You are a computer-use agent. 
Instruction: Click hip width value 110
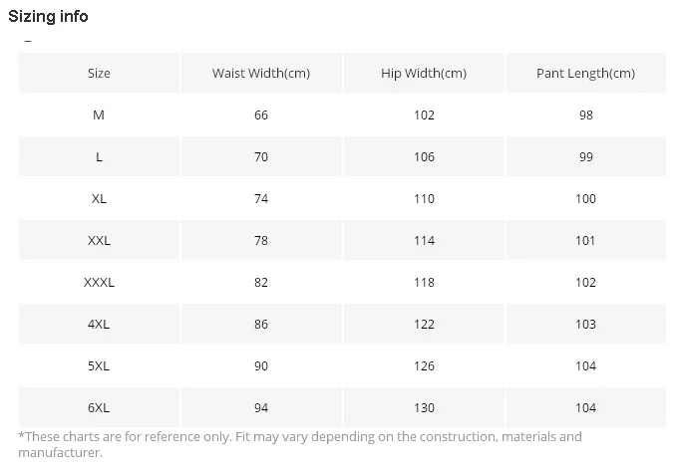[x=424, y=198]
